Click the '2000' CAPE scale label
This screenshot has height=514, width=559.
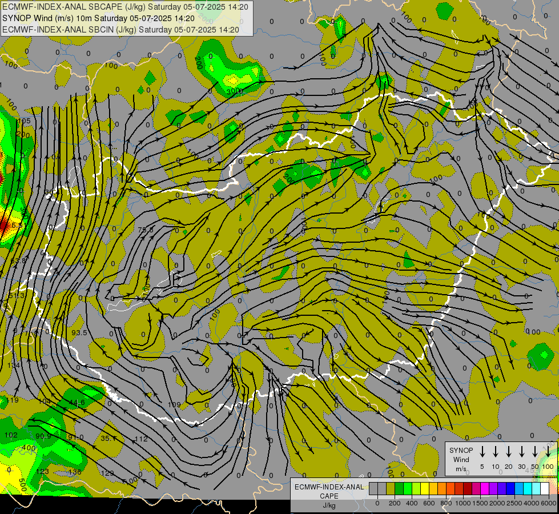[x=497, y=503]
